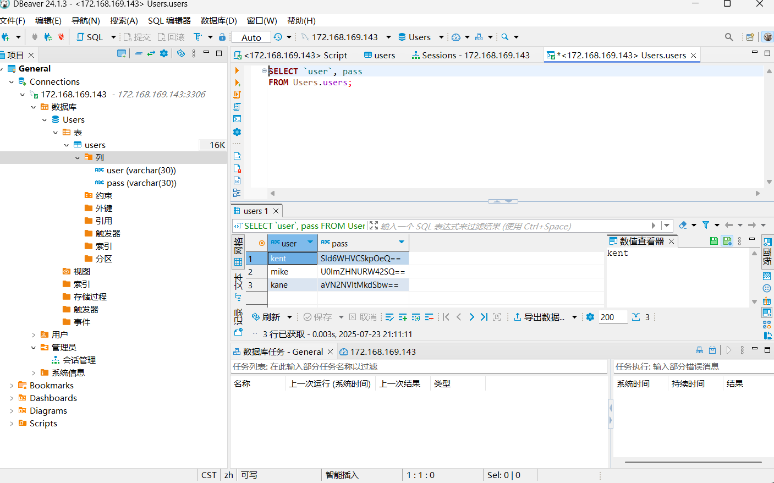Open active connection 172.168.169.143 dropdown
Image resolution: width=774 pixels, height=483 pixels.
[x=388, y=37]
